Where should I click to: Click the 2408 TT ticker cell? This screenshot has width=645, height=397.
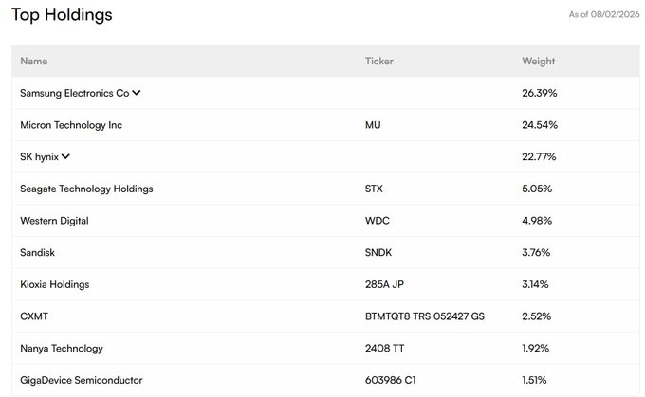(x=384, y=348)
